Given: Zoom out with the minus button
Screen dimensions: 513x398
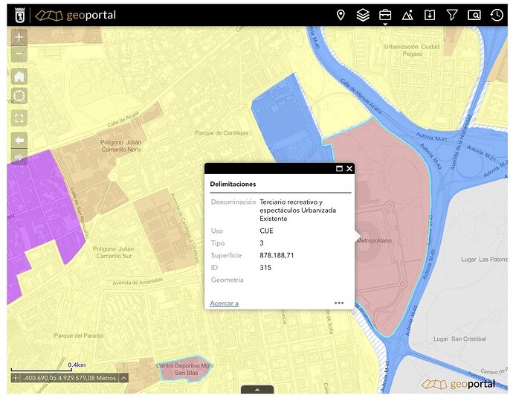Looking at the screenshot, I should pyautogui.click(x=19, y=54).
